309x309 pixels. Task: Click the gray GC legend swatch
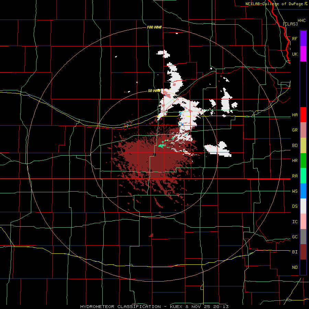[x=303, y=237]
